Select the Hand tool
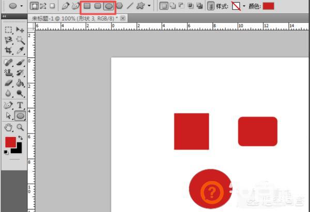This screenshot has height=212, width=310. point(8,127)
